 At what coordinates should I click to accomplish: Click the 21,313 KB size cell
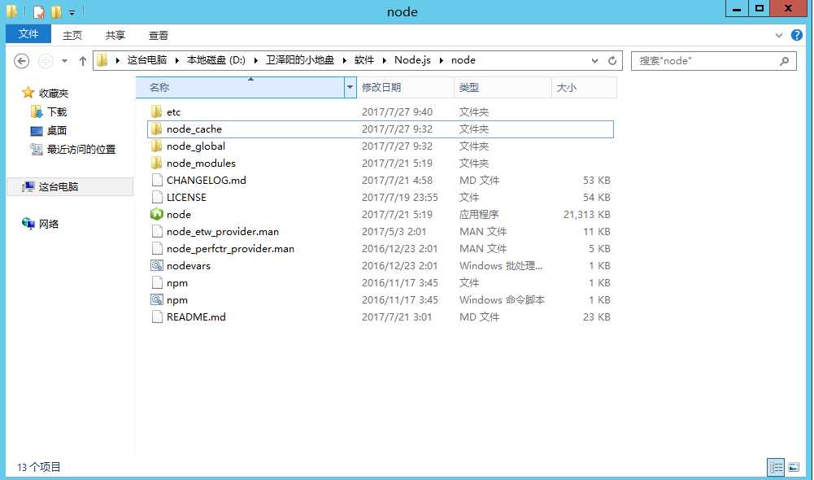pyautogui.click(x=586, y=214)
